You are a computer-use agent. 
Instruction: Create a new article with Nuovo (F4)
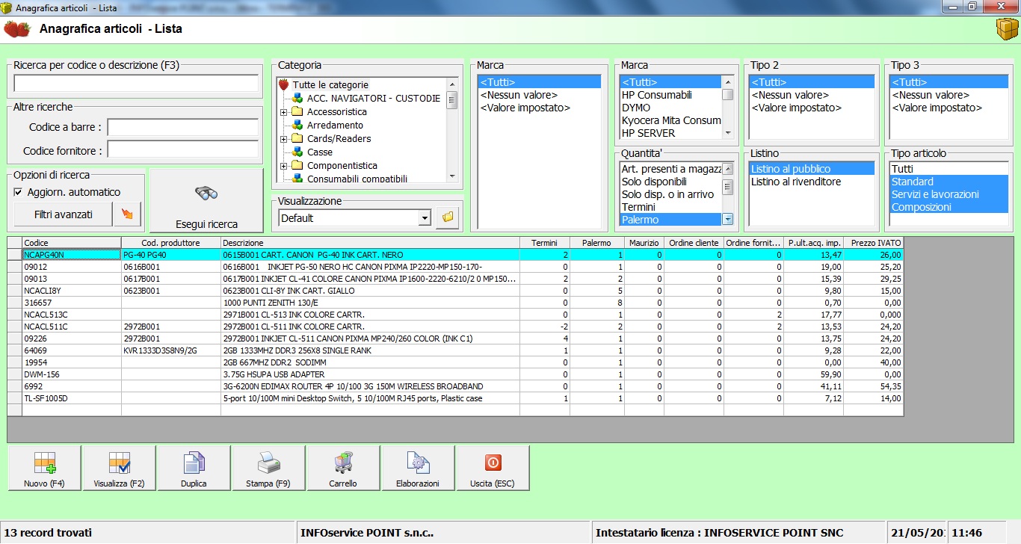[45, 469]
